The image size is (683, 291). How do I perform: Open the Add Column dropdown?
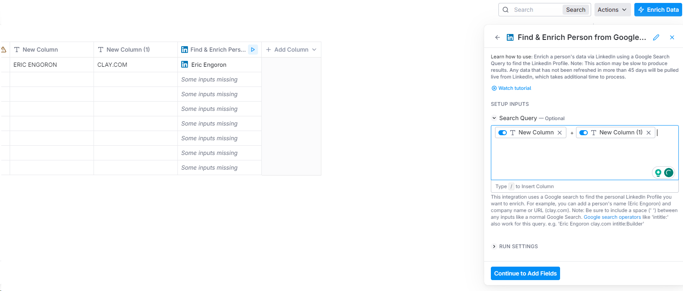291,50
